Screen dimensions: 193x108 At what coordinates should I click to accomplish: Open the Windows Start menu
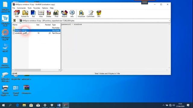coord(3,105)
